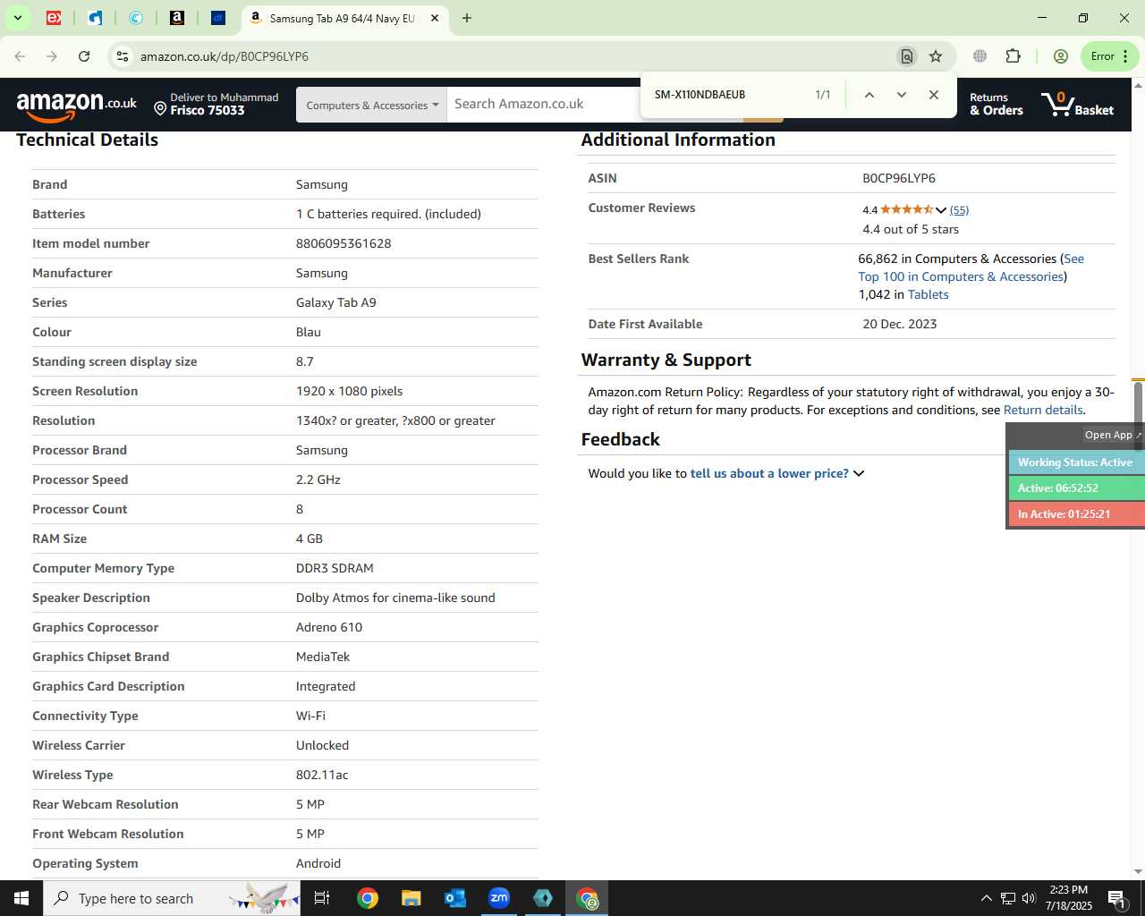Open File Explorer from taskbar
The width and height of the screenshot is (1145, 916).
(411, 898)
